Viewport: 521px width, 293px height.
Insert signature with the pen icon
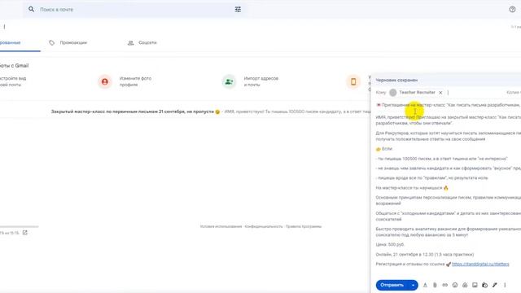[x=495, y=285]
